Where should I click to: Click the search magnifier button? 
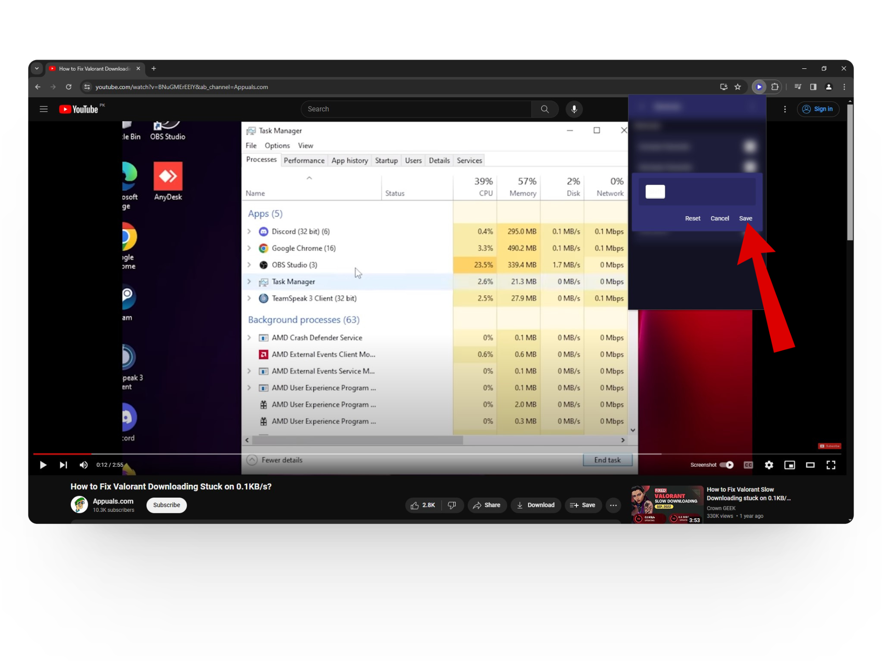(544, 109)
